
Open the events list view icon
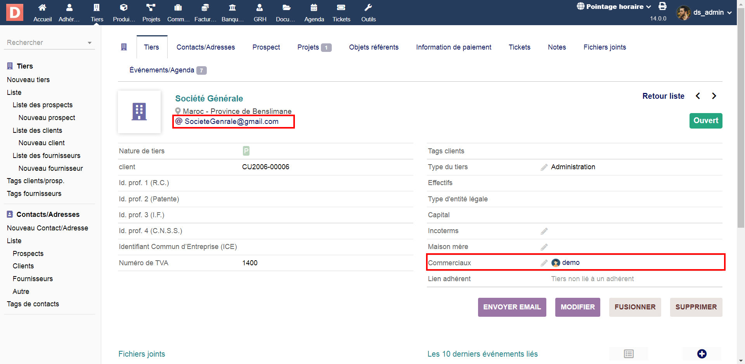[629, 354]
